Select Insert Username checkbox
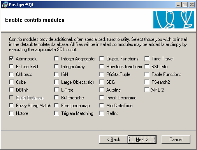 (x=102, y=98)
